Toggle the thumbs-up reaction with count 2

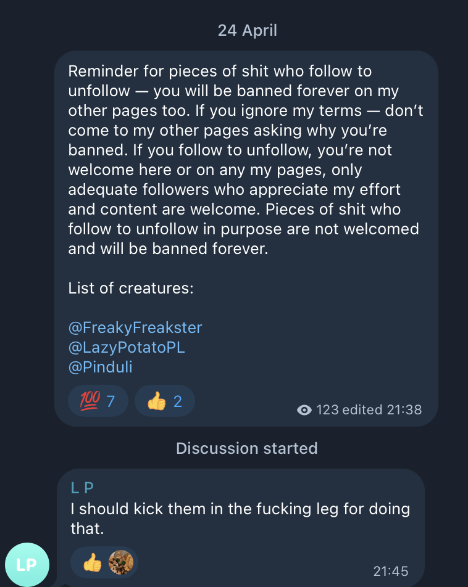click(x=164, y=401)
